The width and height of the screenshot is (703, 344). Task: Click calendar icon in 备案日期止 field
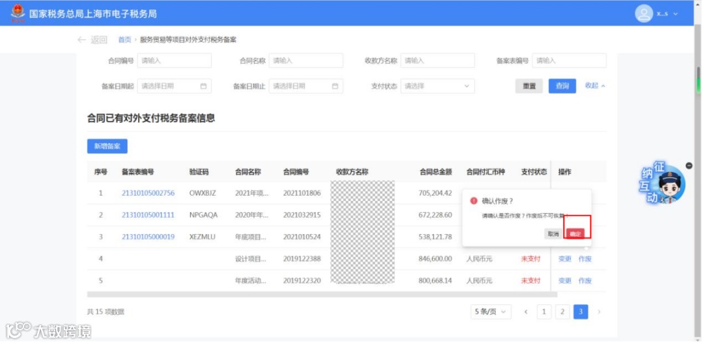coord(335,86)
